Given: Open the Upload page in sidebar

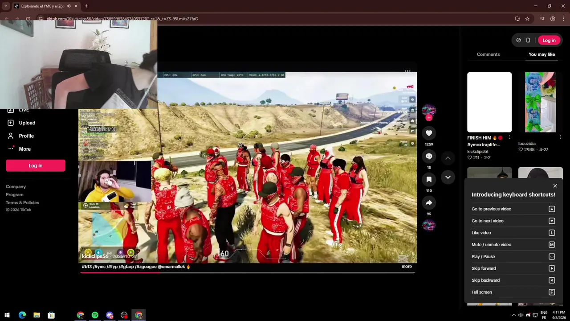Looking at the screenshot, I should [x=27, y=123].
